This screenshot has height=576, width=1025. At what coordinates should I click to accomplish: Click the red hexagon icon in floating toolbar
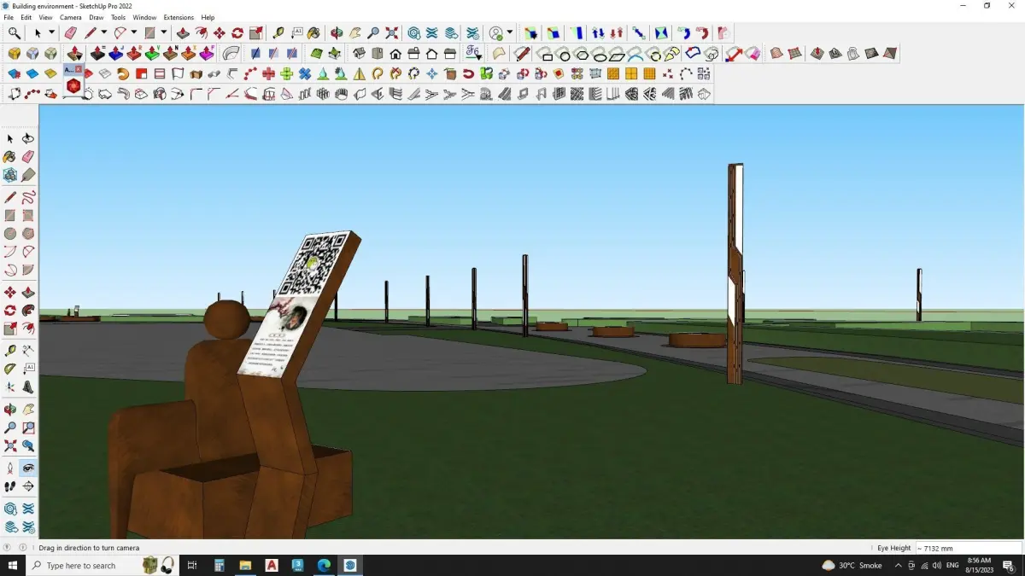pyautogui.click(x=73, y=86)
